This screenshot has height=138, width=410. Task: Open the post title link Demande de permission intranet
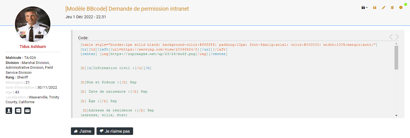point(127,9)
